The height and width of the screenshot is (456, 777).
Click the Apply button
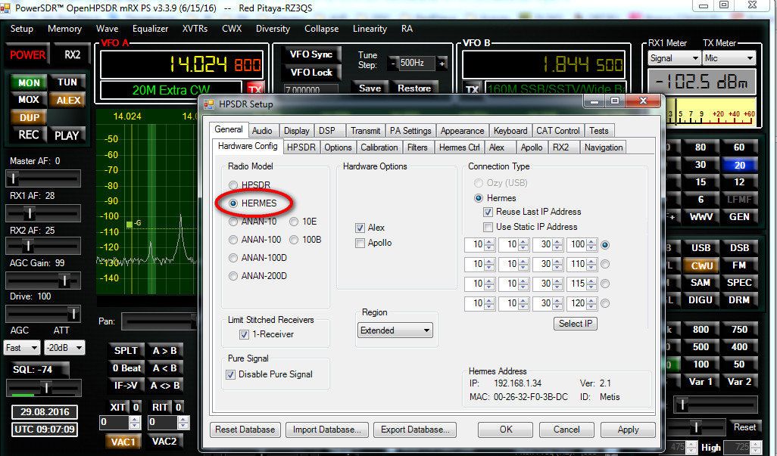(628, 430)
